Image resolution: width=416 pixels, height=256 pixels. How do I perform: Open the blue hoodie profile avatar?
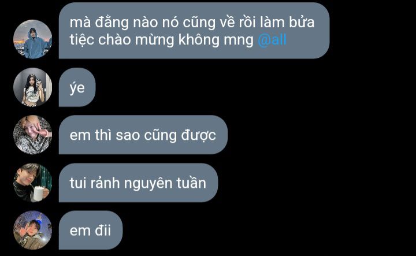click(32, 39)
